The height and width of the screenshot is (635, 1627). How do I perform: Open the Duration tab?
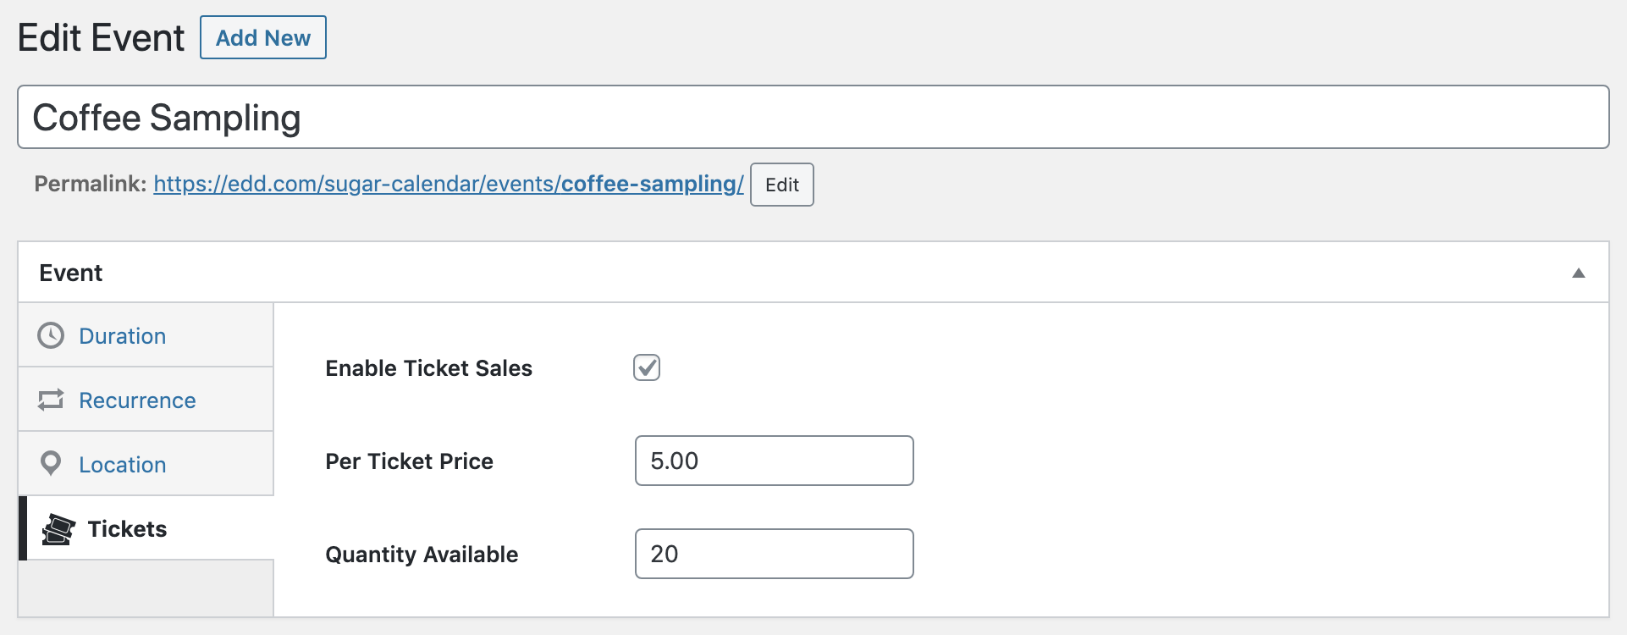pos(146,335)
